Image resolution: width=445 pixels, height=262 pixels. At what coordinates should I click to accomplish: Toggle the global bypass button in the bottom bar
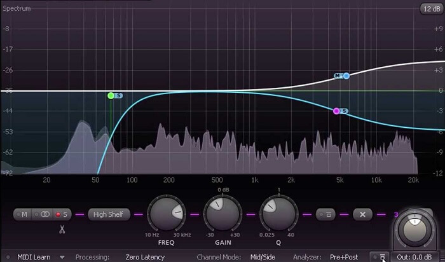379,257
